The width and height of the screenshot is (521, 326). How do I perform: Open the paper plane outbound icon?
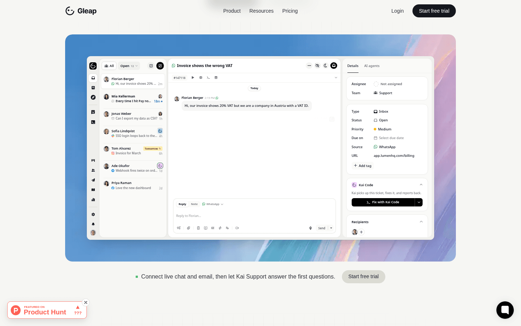(x=93, y=180)
